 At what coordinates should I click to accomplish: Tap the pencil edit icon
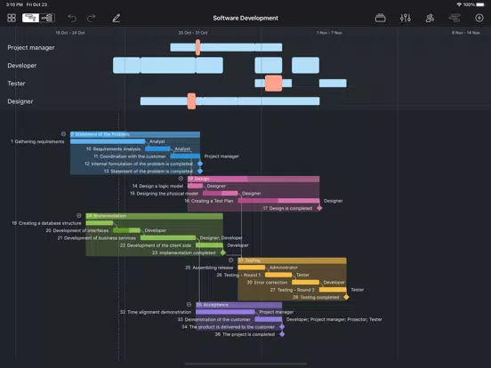point(117,18)
